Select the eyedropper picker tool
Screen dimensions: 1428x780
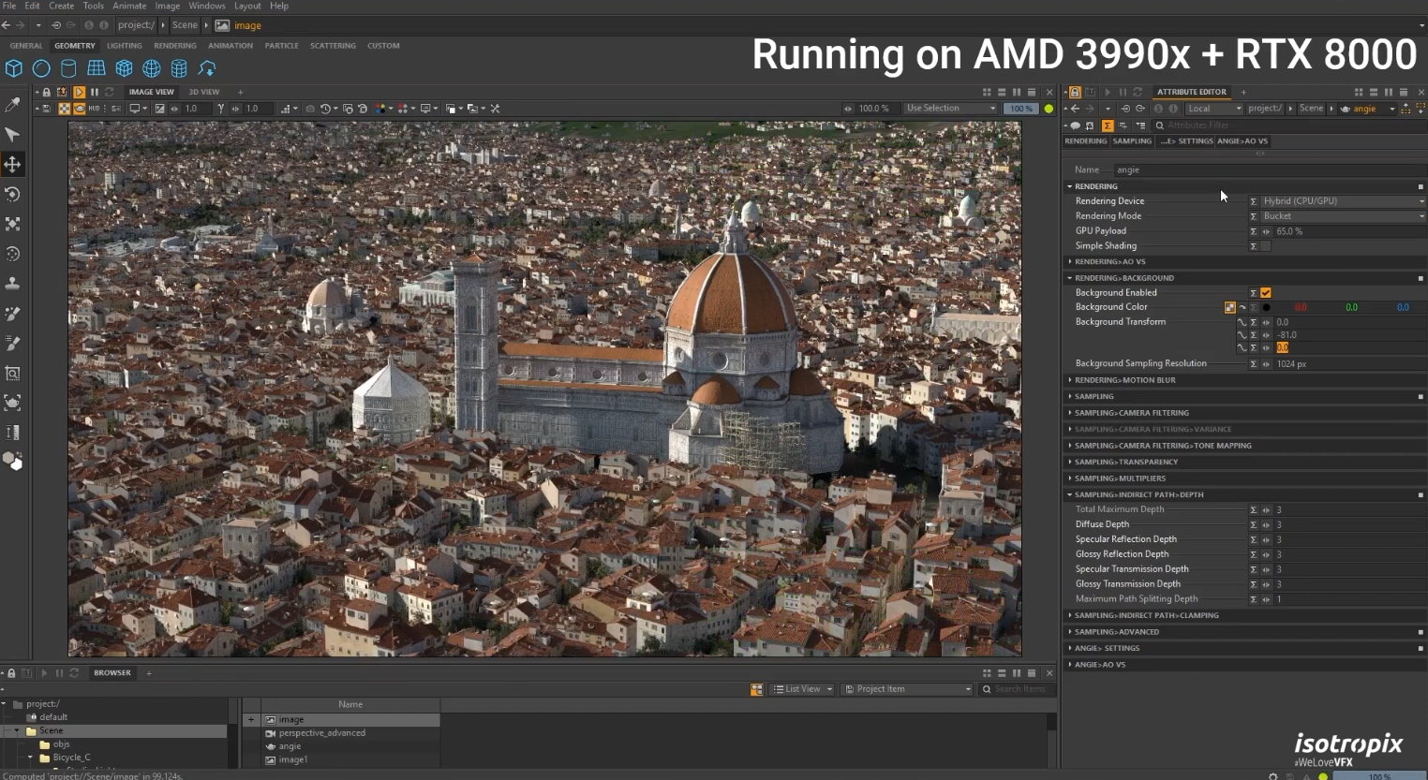click(x=12, y=105)
